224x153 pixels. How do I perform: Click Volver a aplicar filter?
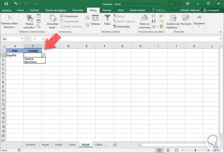point(124,21)
